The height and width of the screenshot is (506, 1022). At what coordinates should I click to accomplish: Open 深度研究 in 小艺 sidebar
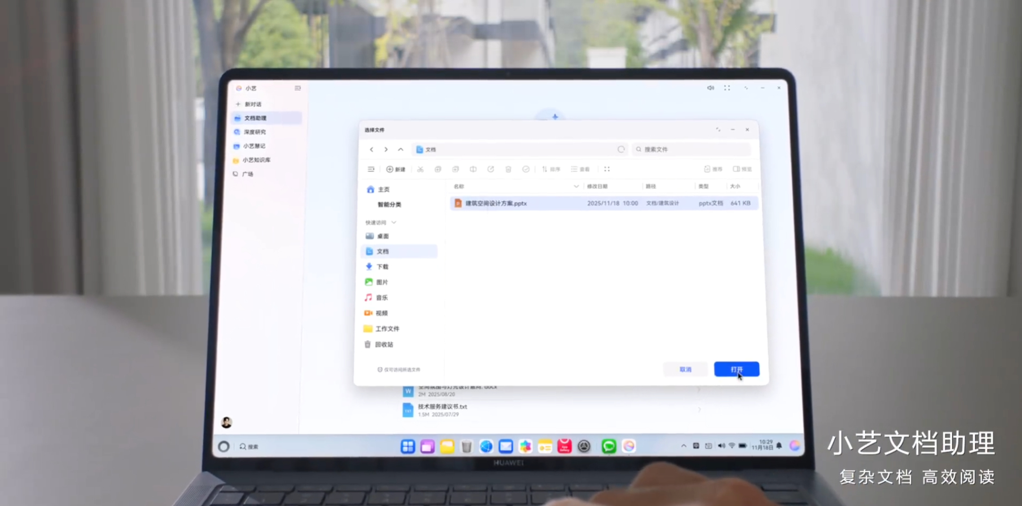pyautogui.click(x=250, y=132)
